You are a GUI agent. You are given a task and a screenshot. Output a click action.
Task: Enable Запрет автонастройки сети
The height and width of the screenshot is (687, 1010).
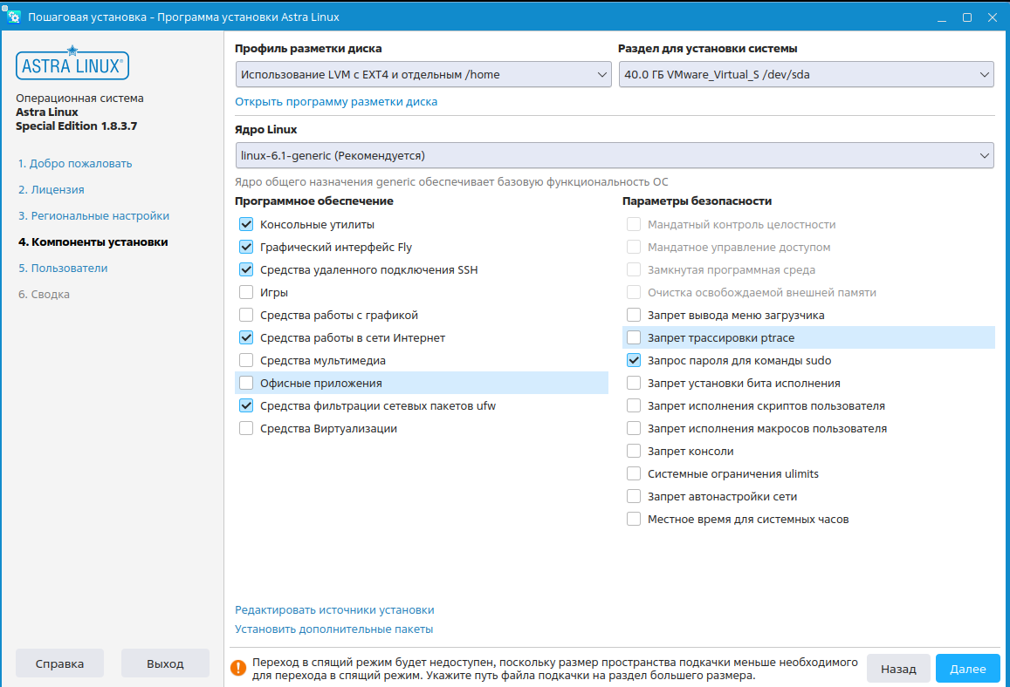point(634,497)
